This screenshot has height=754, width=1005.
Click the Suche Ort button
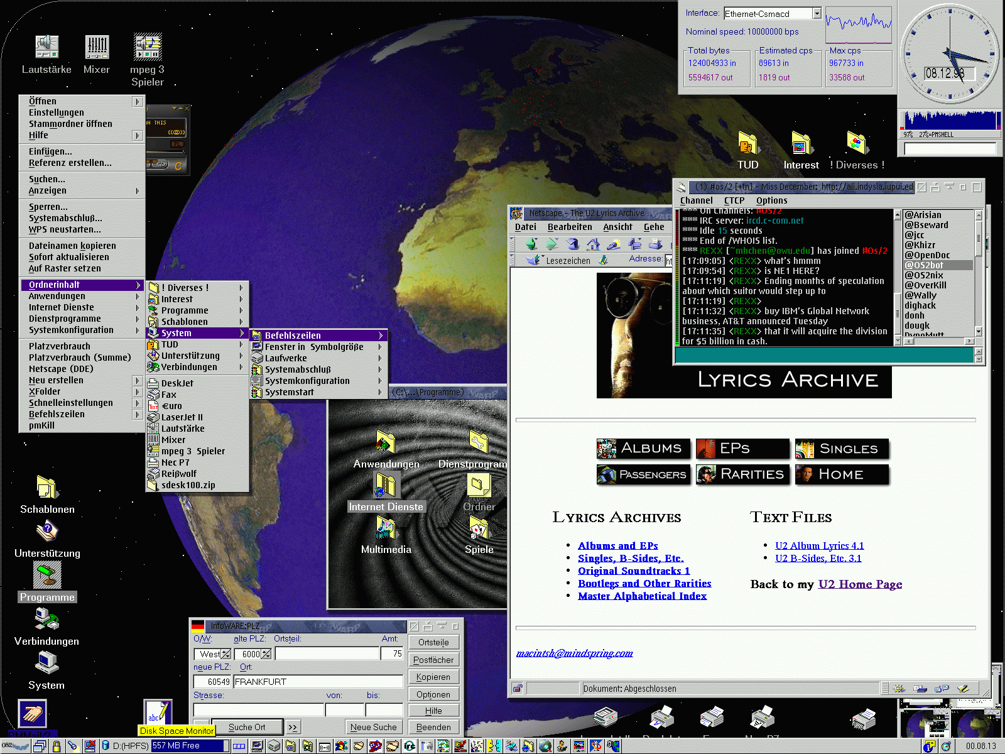pos(247,727)
